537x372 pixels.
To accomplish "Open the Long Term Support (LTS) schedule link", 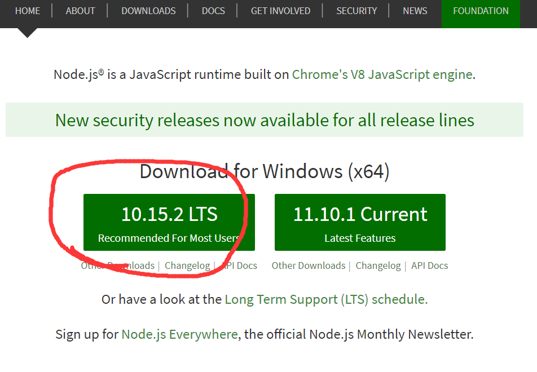I will (x=325, y=299).
